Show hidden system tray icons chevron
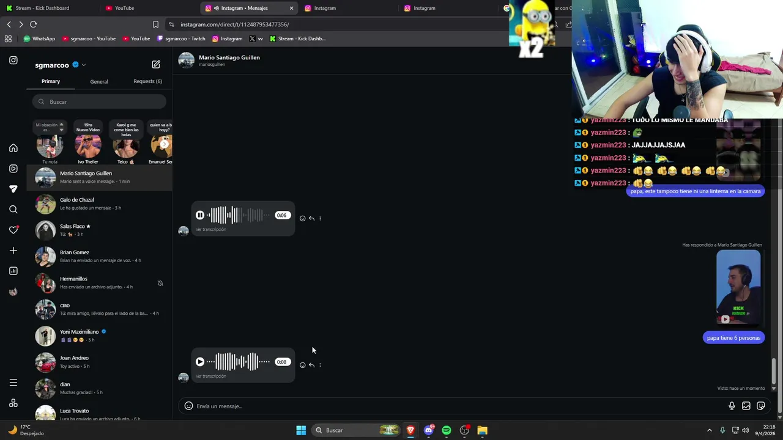Viewport: 783px width, 440px height. tap(710, 430)
